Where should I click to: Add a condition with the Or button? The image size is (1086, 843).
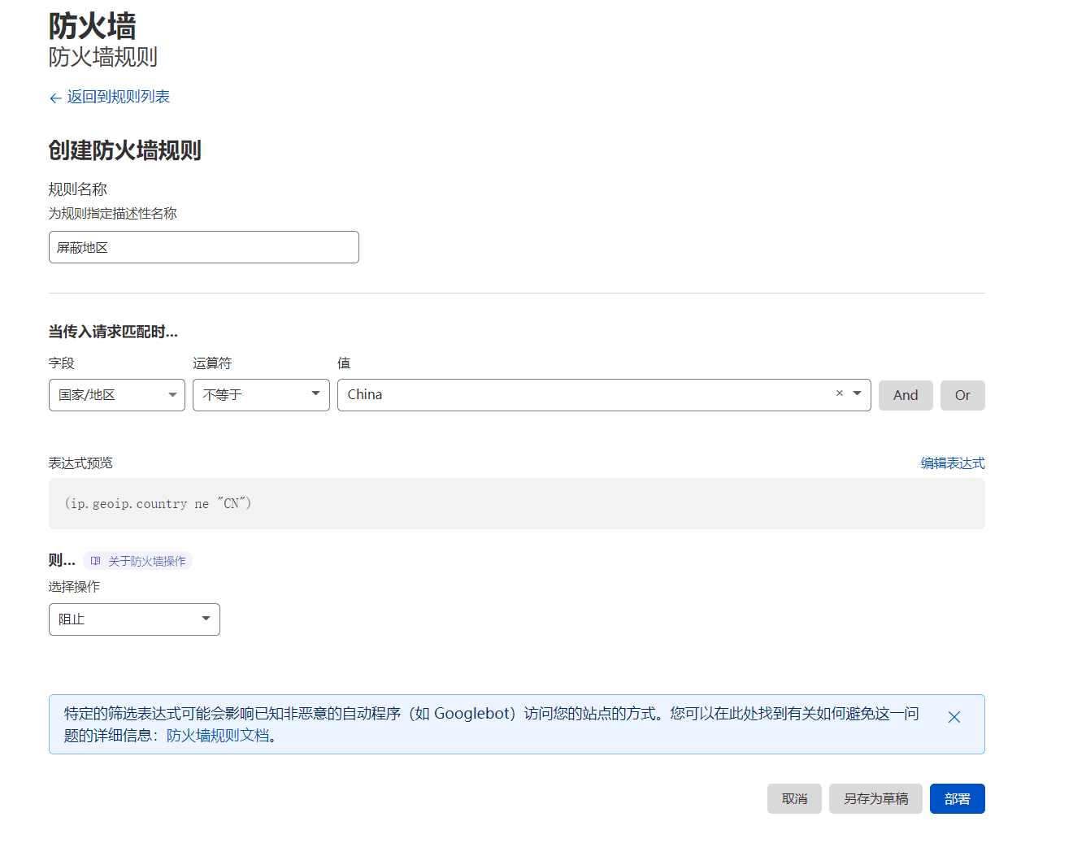(x=962, y=396)
